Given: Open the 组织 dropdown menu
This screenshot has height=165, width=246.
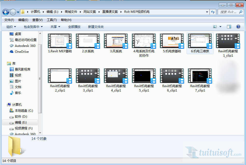Looking at the screenshot, I should (11, 27).
